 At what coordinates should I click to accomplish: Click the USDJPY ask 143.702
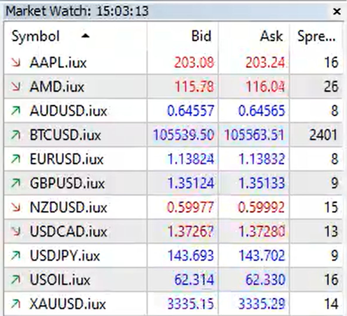point(262,256)
